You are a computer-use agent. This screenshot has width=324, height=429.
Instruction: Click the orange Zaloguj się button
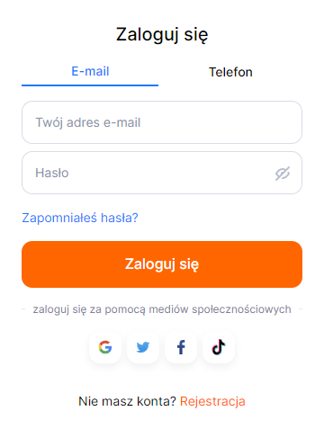click(x=162, y=264)
